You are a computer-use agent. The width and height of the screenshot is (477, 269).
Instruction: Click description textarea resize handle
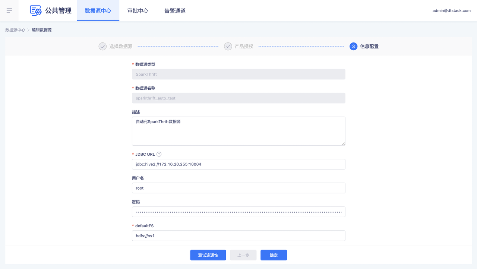pyautogui.click(x=343, y=143)
